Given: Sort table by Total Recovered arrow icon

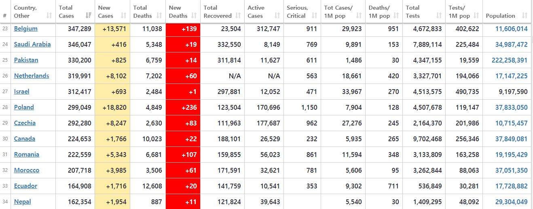Looking at the screenshot, I should click(x=238, y=16).
